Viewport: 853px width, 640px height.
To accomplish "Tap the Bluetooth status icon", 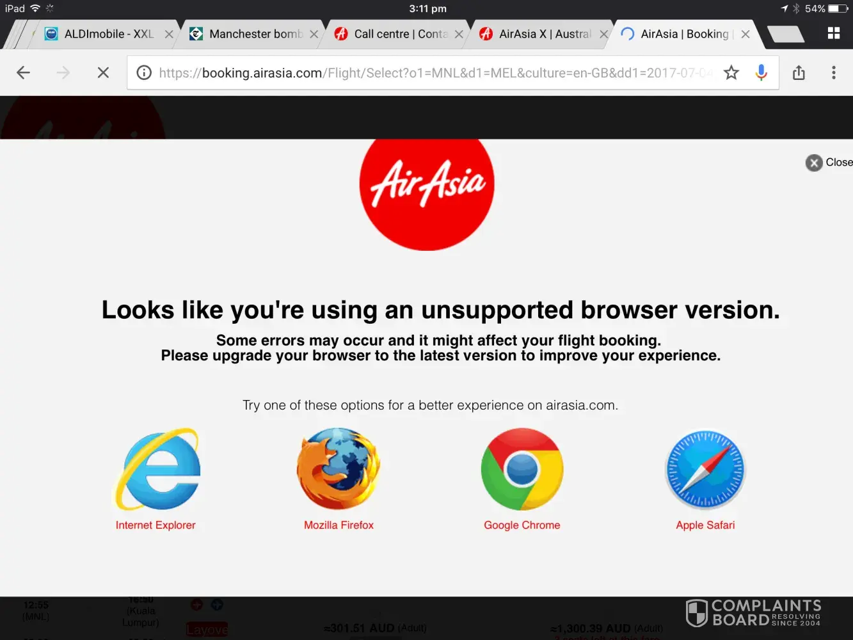I will [796, 8].
